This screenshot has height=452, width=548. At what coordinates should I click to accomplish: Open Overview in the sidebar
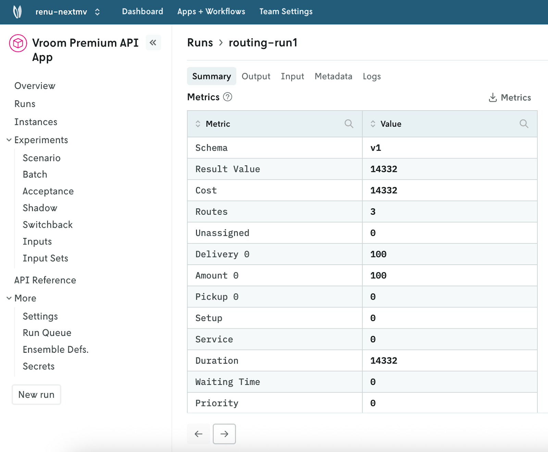click(x=35, y=86)
